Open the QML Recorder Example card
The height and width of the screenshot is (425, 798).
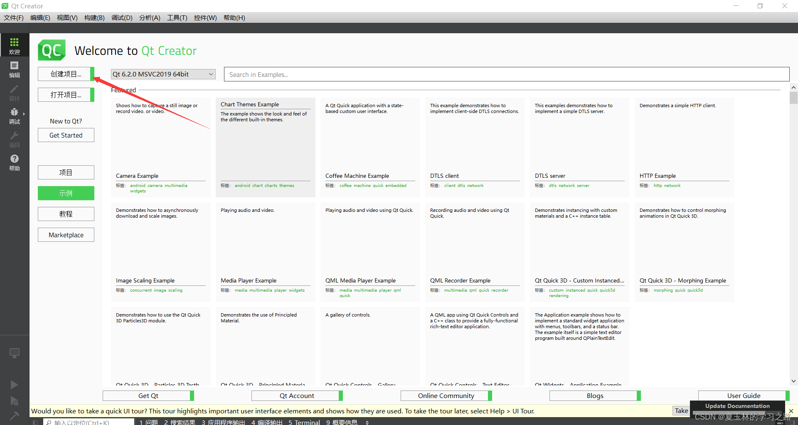tap(475, 252)
